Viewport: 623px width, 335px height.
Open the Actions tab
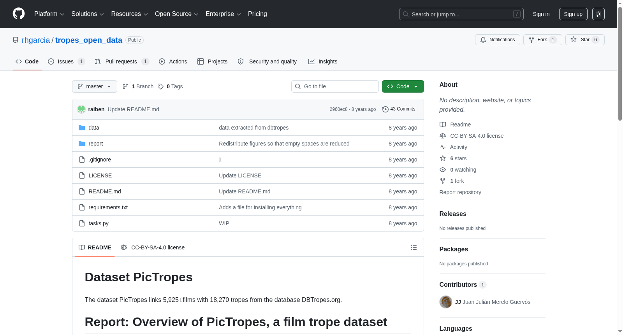(173, 61)
